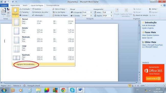Switch to Página Inicial tab
Screen dimensions: 166x93
point(15,5)
